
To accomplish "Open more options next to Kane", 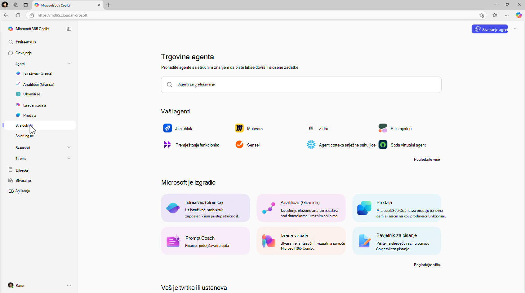I will pyautogui.click(x=69, y=285).
